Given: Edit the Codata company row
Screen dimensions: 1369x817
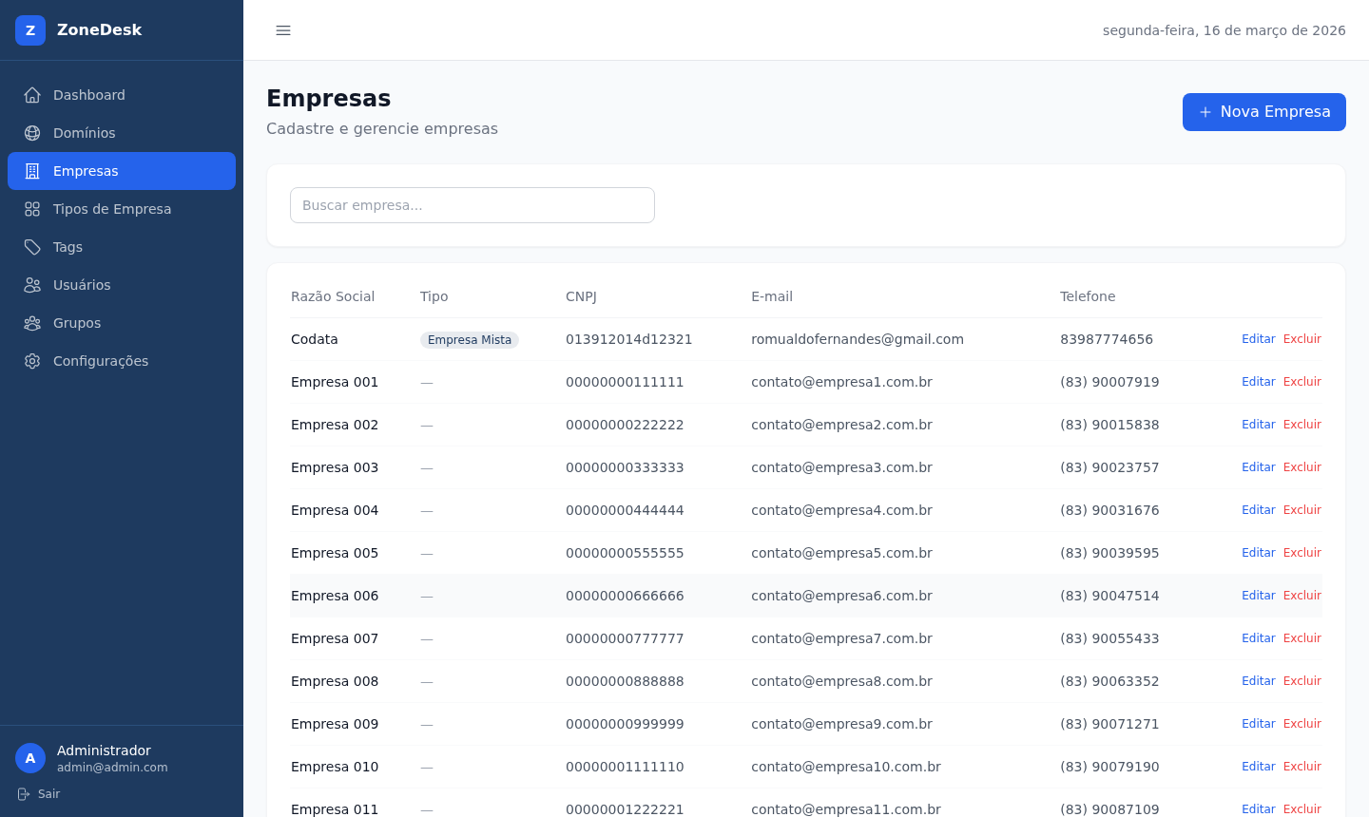Looking at the screenshot, I should point(1258,339).
